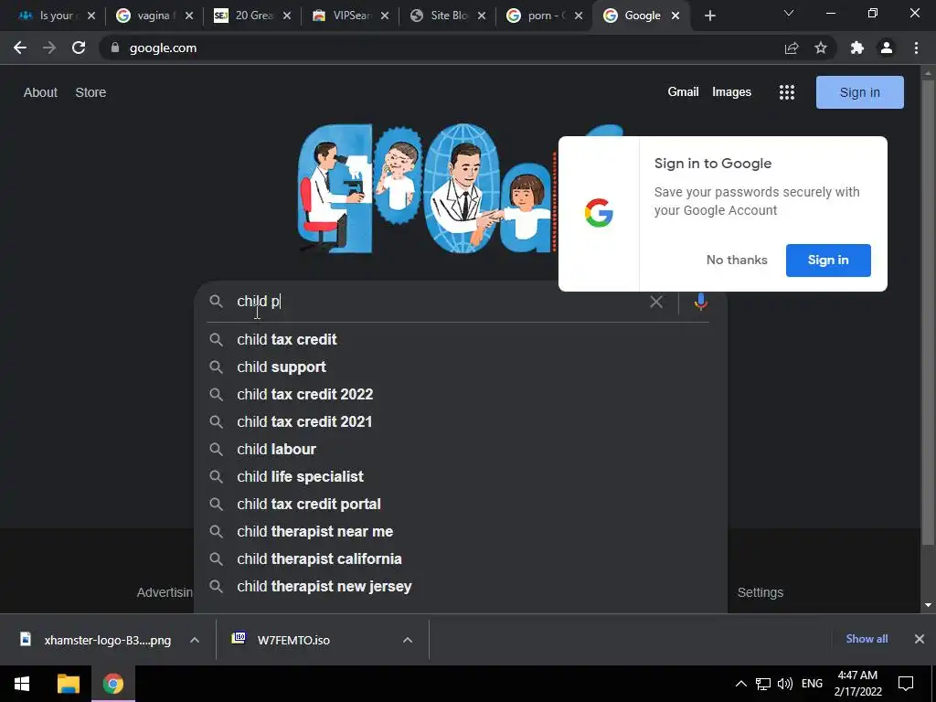Screen dimensions: 936x702
Task: Open the Chrome profile avatar menu
Action: point(887,48)
